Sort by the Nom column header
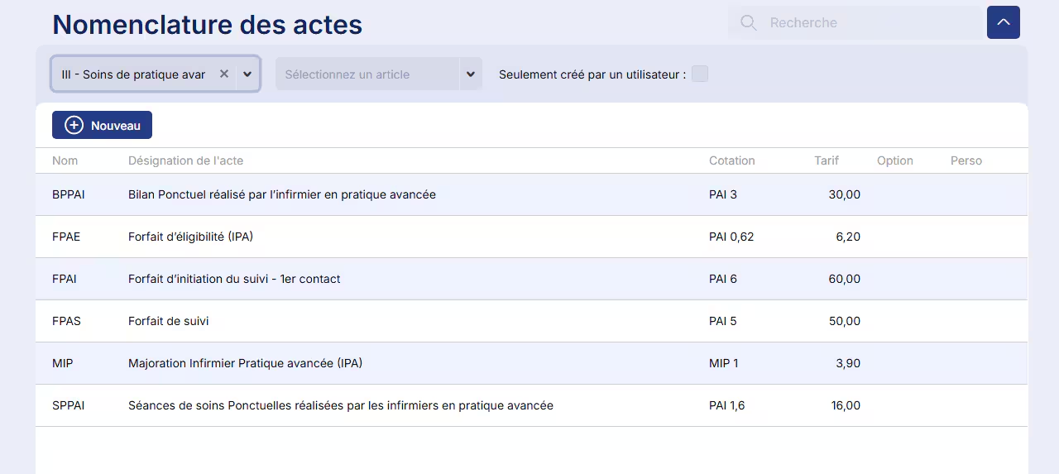This screenshot has width=1059, height=474. pos(65,160)
